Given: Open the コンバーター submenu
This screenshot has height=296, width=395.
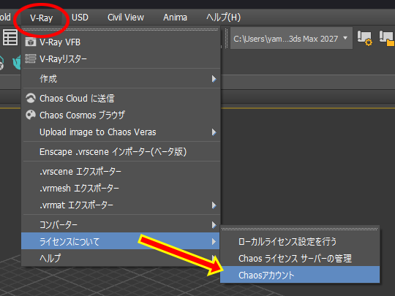Looking at the screenshot, I should [x=121, y=225].
